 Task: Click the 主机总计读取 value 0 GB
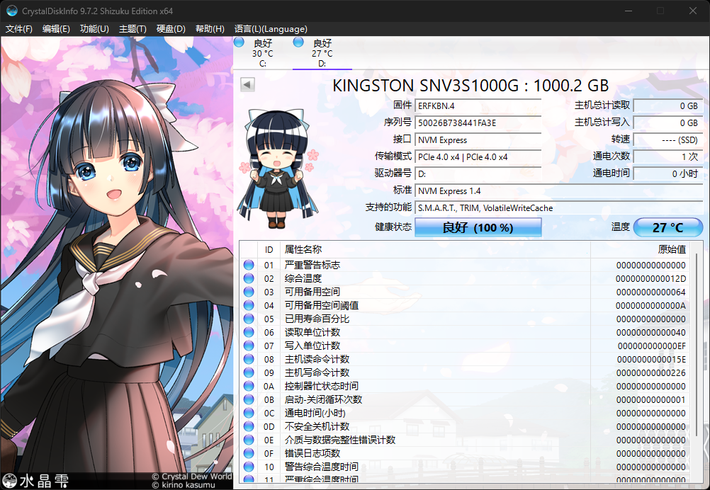pos(668,106)
